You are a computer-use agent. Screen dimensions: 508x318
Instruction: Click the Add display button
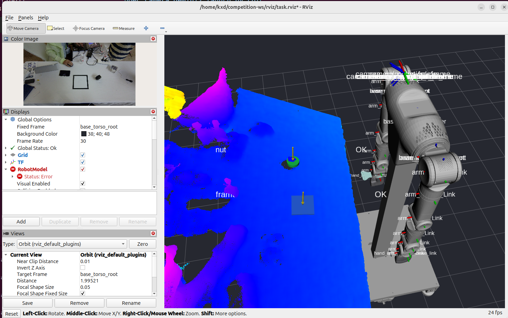click(x=21, y=222)
